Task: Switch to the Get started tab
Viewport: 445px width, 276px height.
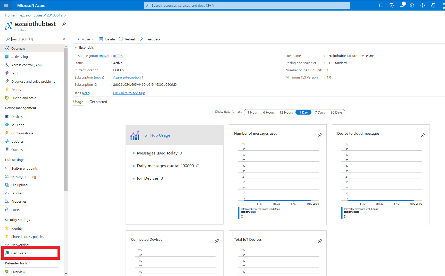Action: [98, 102]
